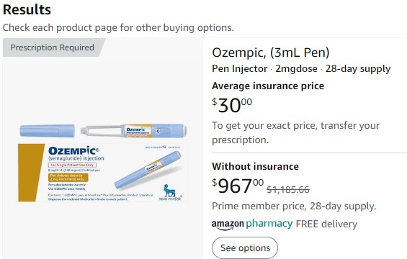Open the Ozempic box product image
This screenshot has width=407, height=259.
(102, 173)
